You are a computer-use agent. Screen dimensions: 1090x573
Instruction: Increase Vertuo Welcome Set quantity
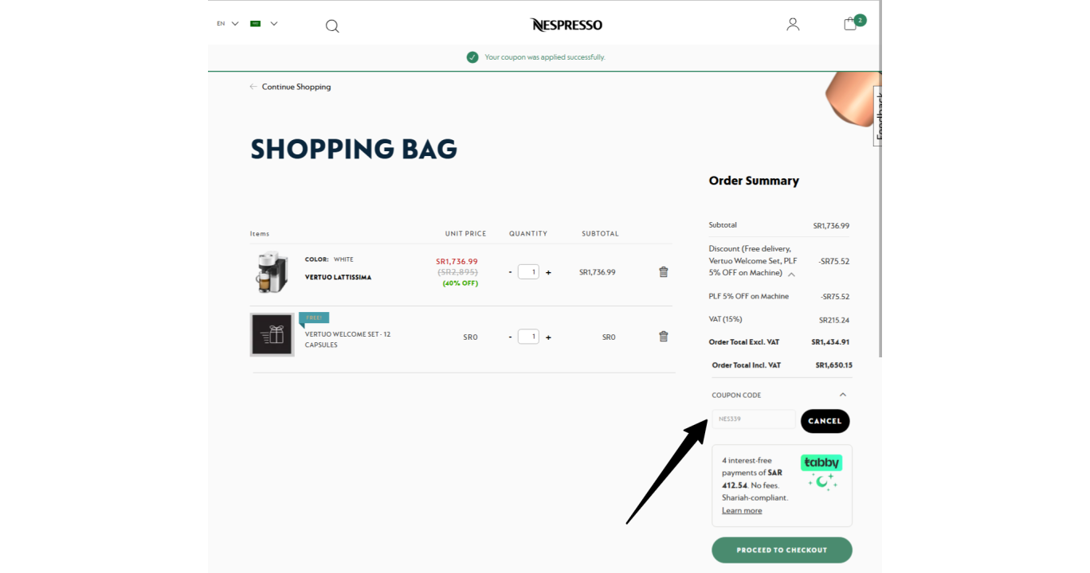(x=548, y=337)
